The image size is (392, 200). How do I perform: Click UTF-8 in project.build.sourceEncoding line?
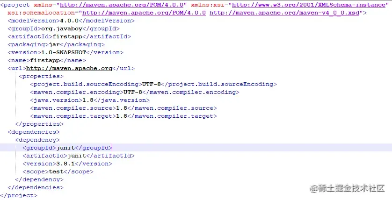point(152,85)
